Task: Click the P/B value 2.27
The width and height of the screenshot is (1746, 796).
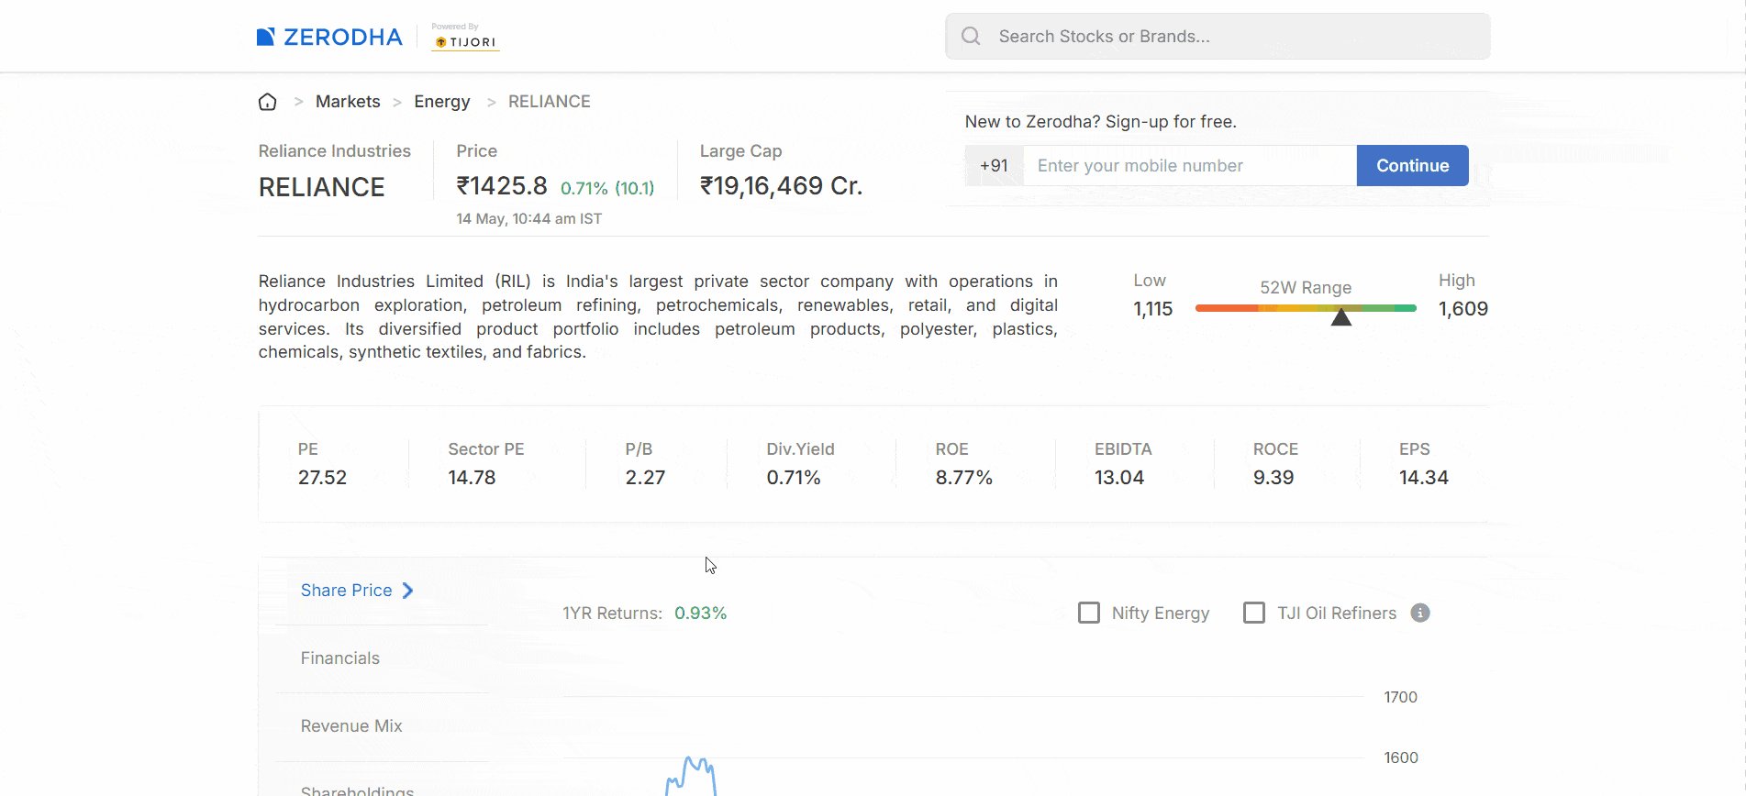Action: pos(645,478)
